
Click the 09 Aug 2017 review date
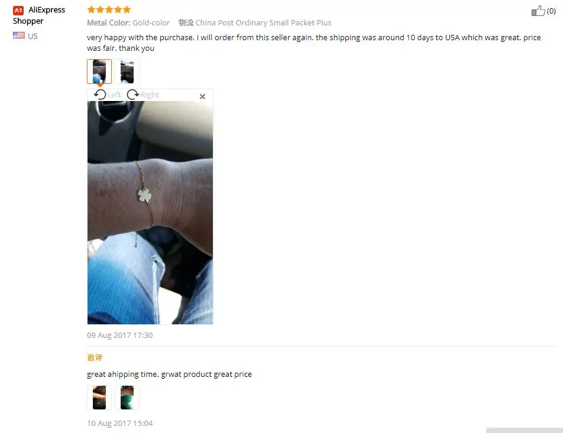click(x=119, y=335)
